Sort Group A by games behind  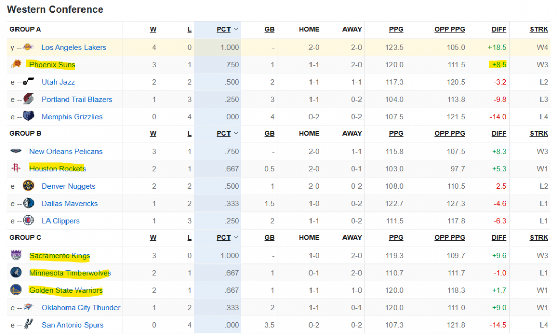point(270,30)
